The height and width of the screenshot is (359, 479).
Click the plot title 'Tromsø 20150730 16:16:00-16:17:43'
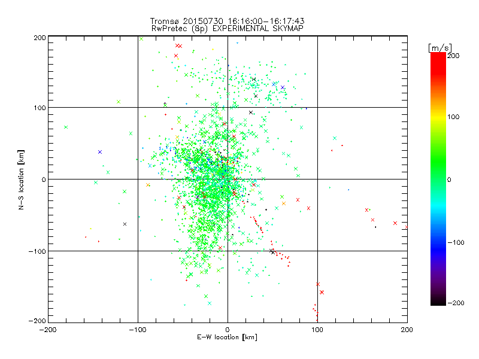227,21
